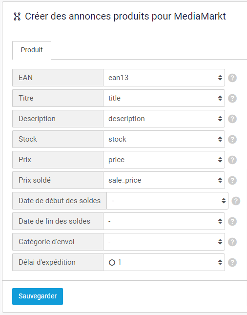Click the help icon beside EAN
Screen dimensions: 247x315
point(232,78)
